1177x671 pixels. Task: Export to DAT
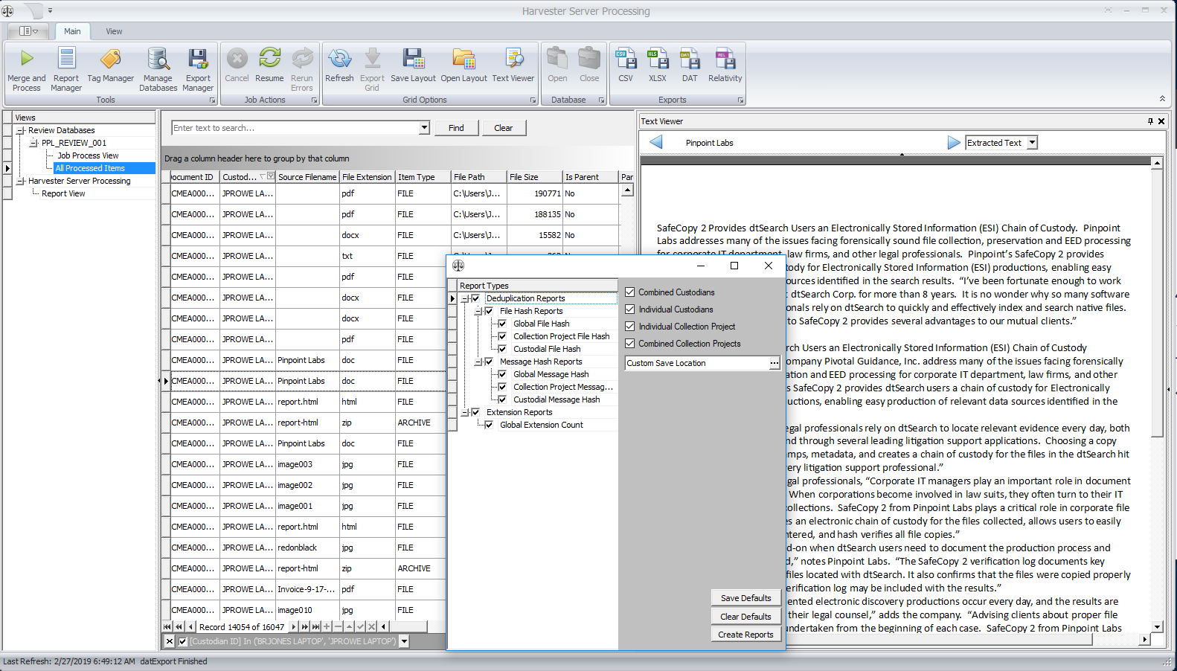click(x=690, y=65)
